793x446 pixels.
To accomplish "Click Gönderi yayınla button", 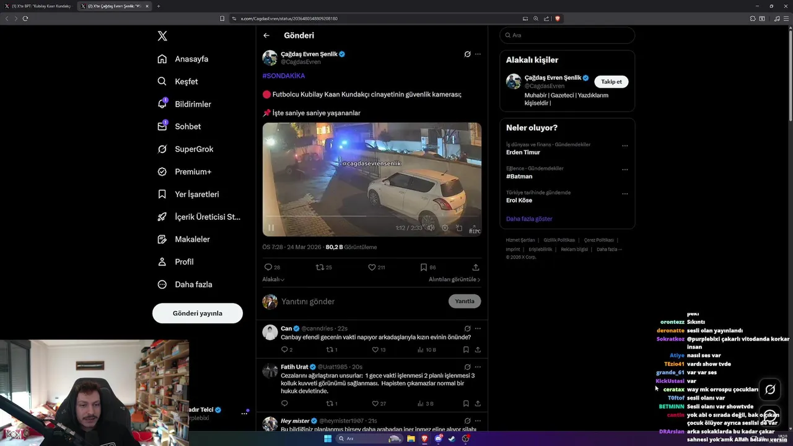I will 198,313.
